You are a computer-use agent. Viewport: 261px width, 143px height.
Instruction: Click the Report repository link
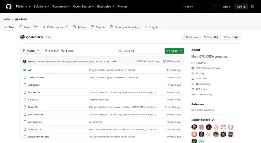tap(202, 94)
